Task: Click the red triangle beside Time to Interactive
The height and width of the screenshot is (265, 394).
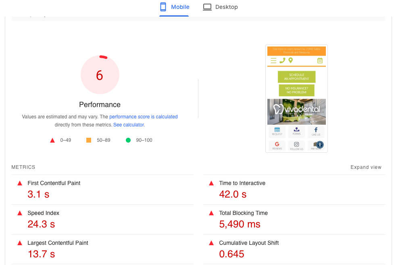Action: pos(211,183)
